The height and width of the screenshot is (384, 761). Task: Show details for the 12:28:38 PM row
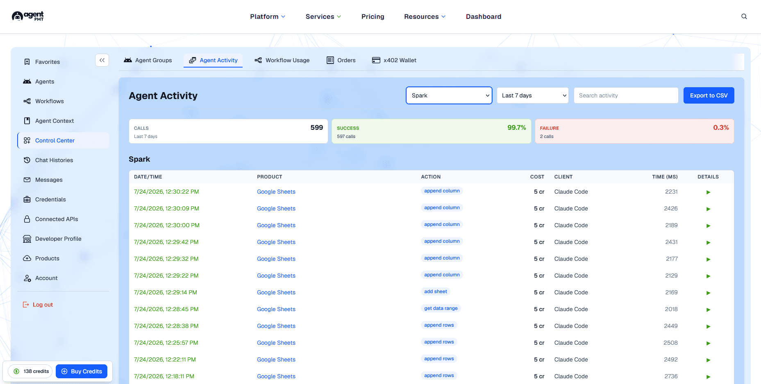pos(708,326)
